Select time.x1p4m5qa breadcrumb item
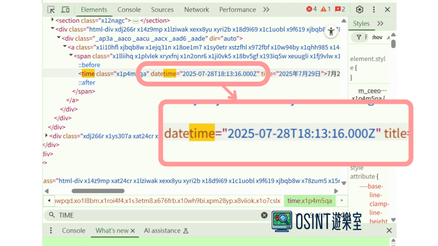Image resolution: width=438 pixels, height=246 pixels. (x=309, y=201)
